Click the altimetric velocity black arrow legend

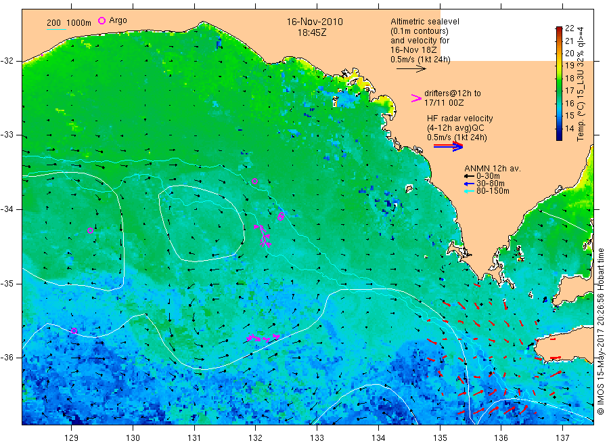point(411,69)
